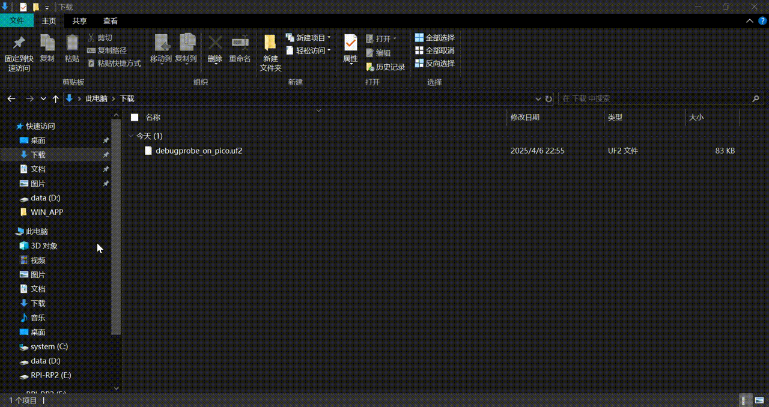Choose Paste shortcut (粘贴快捷方式)
Image resolution: width=769 pixels, height=407 pixels.
click(x=114, y=63)
